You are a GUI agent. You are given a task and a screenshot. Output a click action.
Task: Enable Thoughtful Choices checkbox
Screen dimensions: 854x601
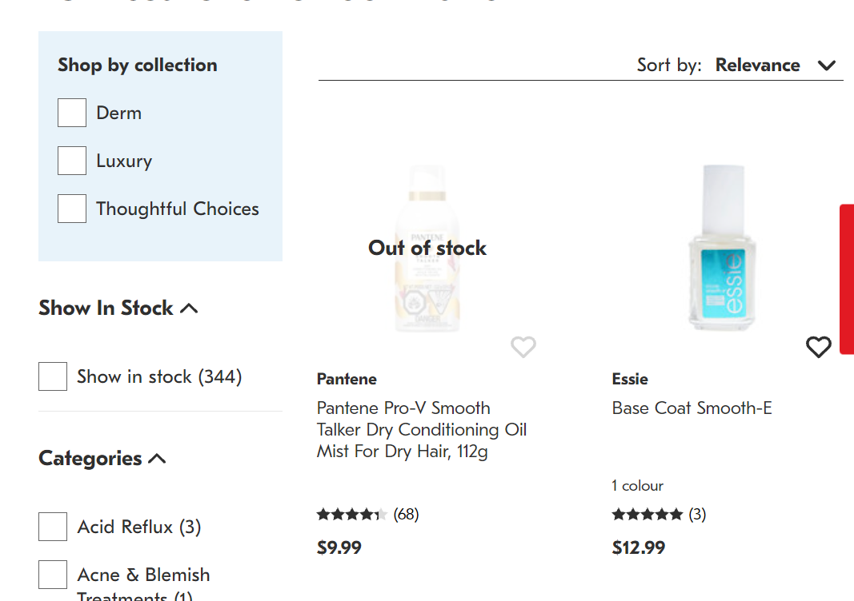click(72, 209)
